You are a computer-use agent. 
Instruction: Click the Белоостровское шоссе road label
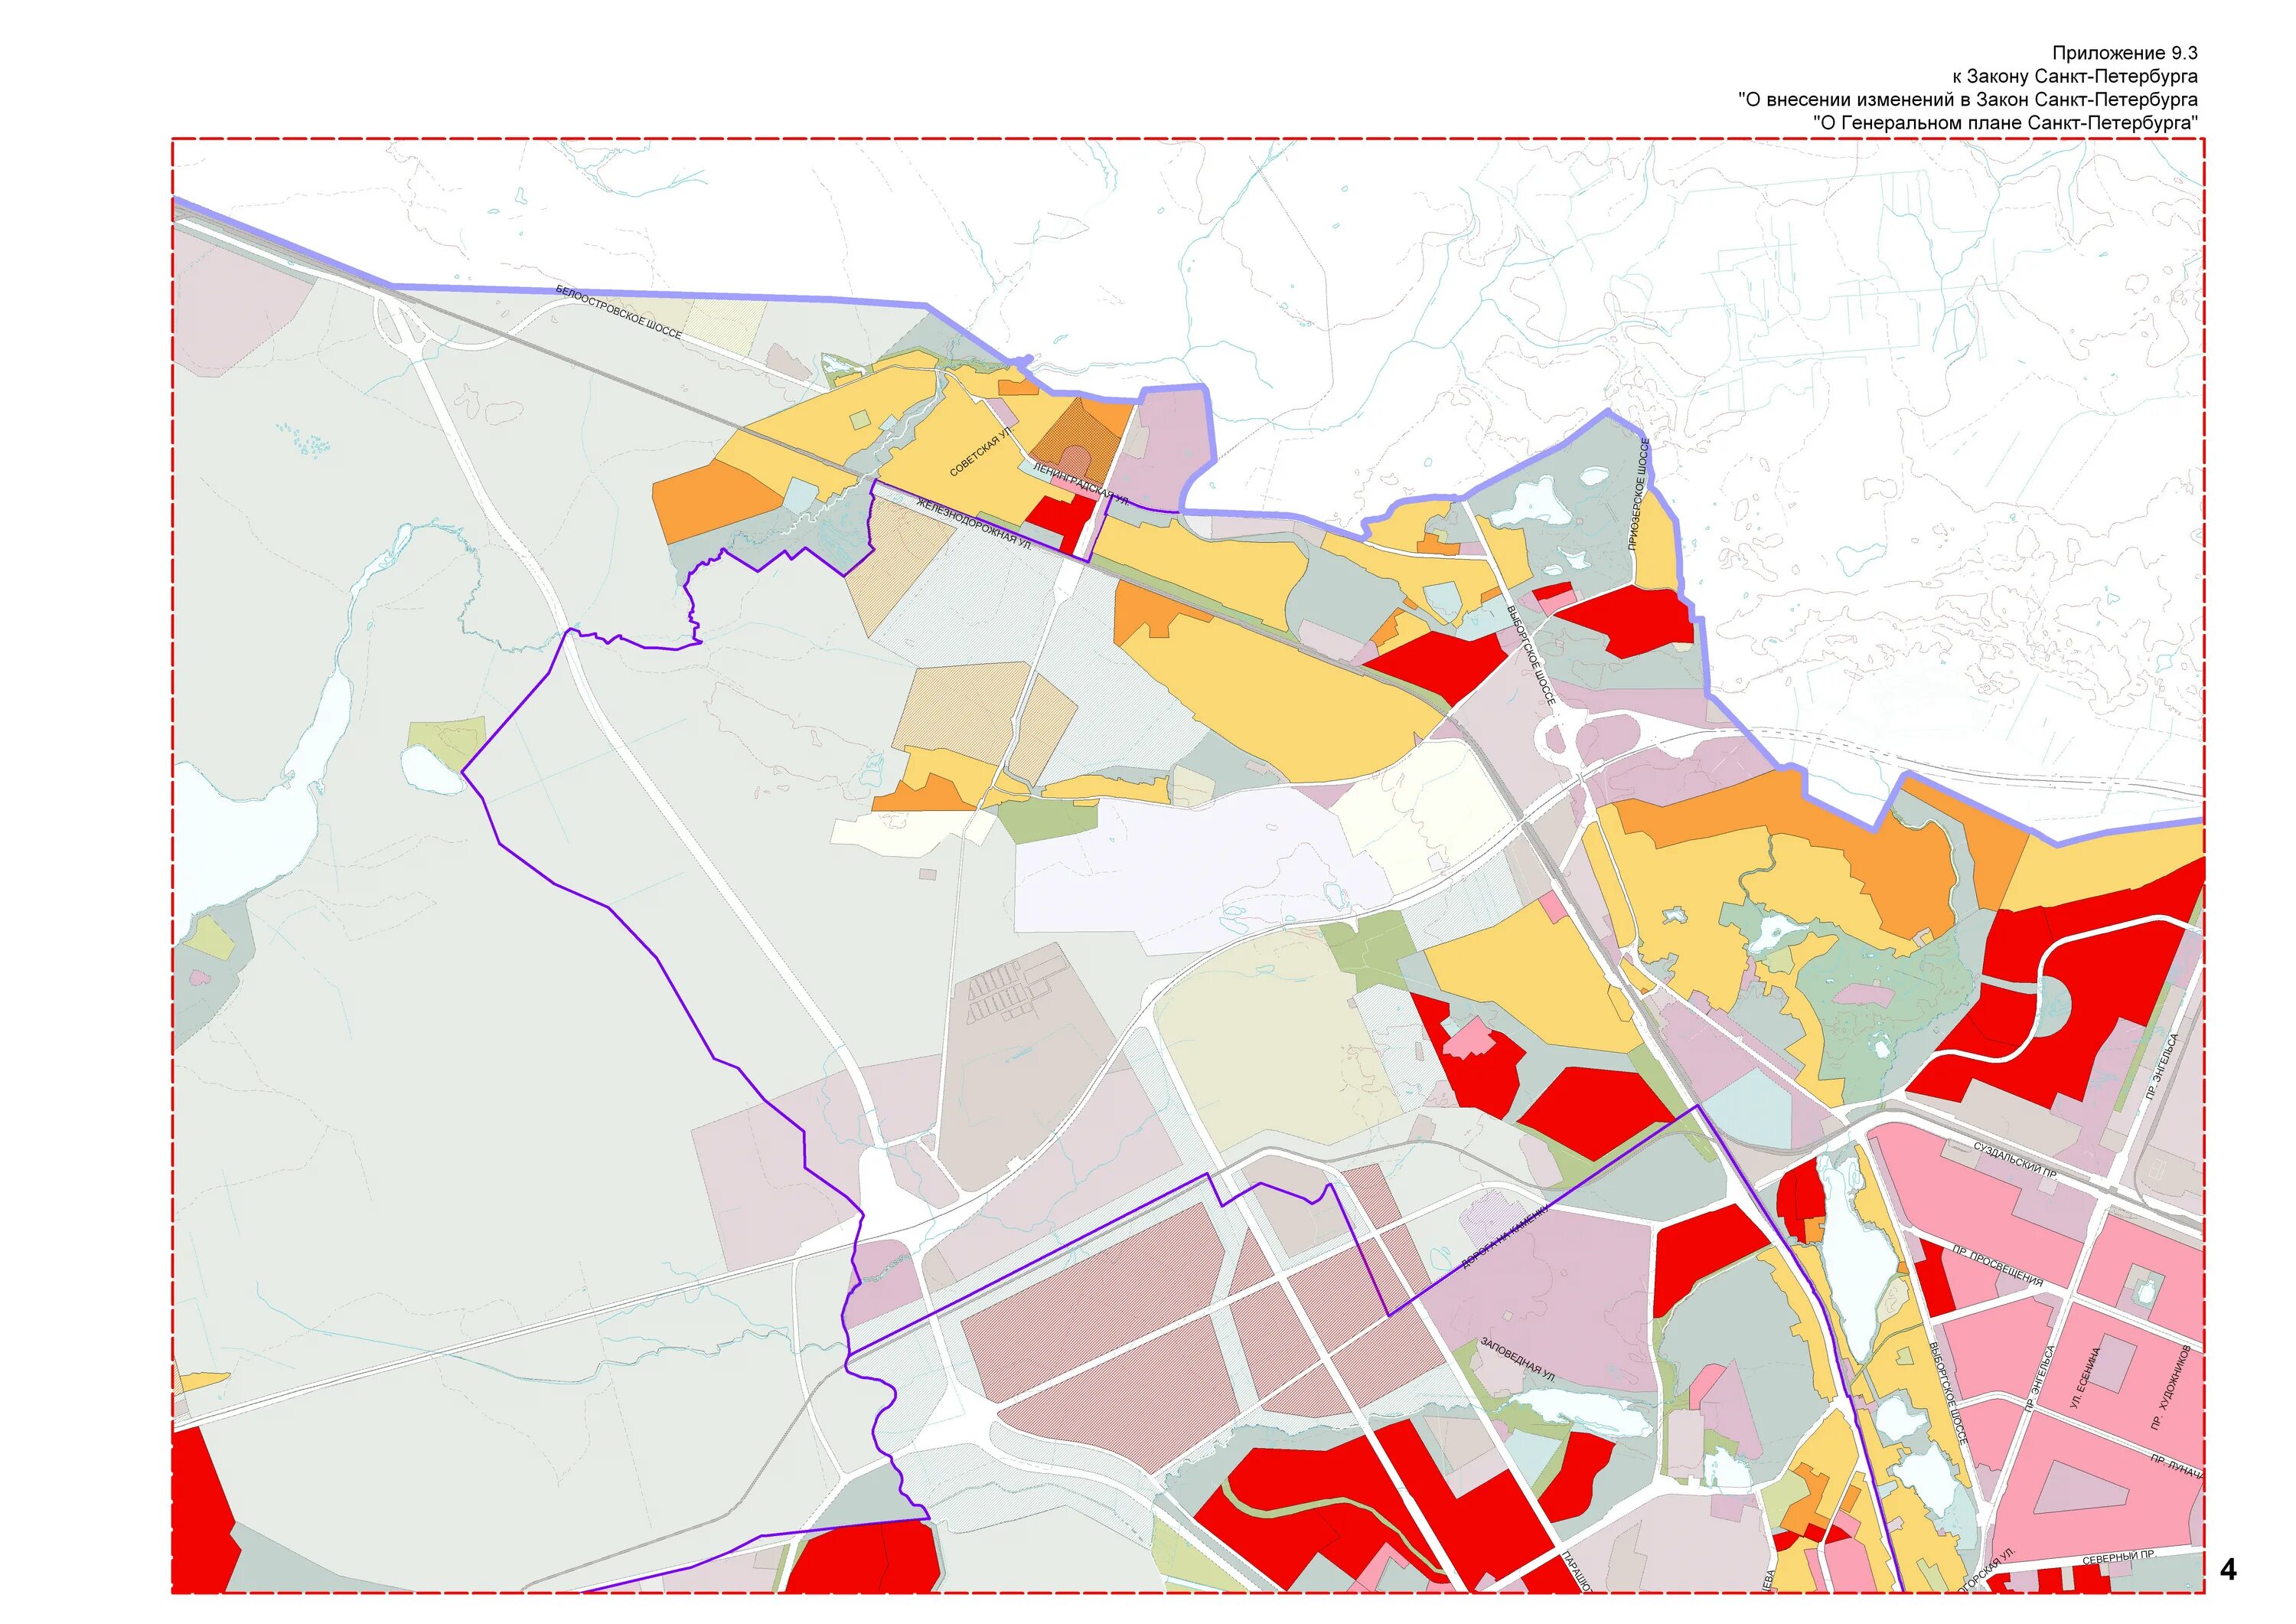point(618,312)
